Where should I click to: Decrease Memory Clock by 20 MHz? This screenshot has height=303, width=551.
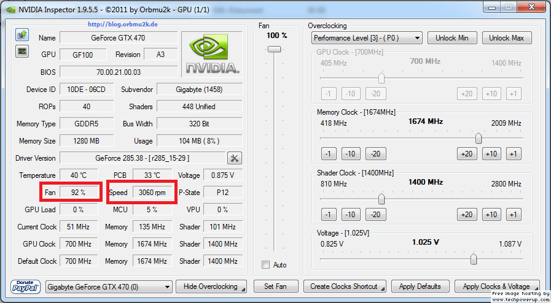point(376,154)
